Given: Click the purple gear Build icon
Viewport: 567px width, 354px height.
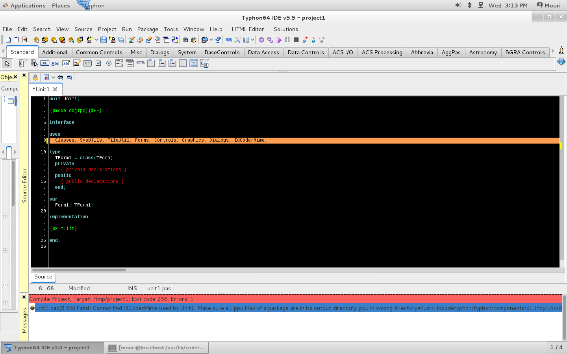Looking at the screenshot, I should (x=261, y=40).
